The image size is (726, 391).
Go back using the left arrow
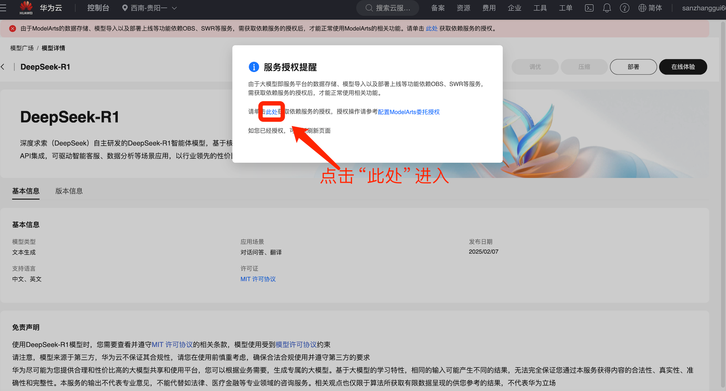click(x=3, y=67)
